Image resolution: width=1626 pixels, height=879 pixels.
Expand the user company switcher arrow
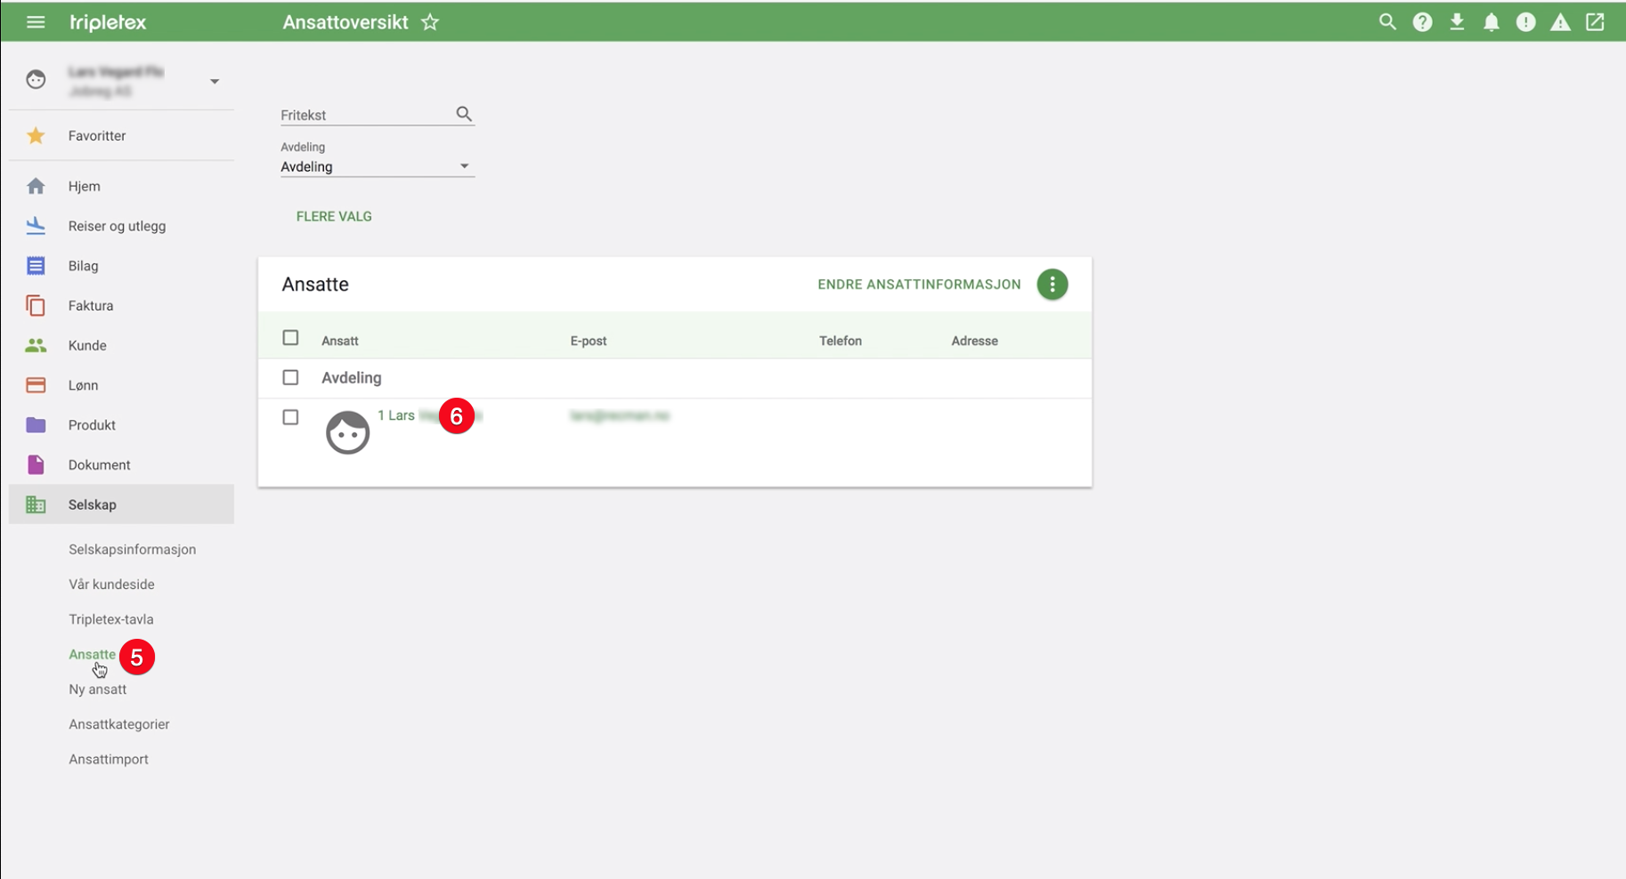pos(215,82)
